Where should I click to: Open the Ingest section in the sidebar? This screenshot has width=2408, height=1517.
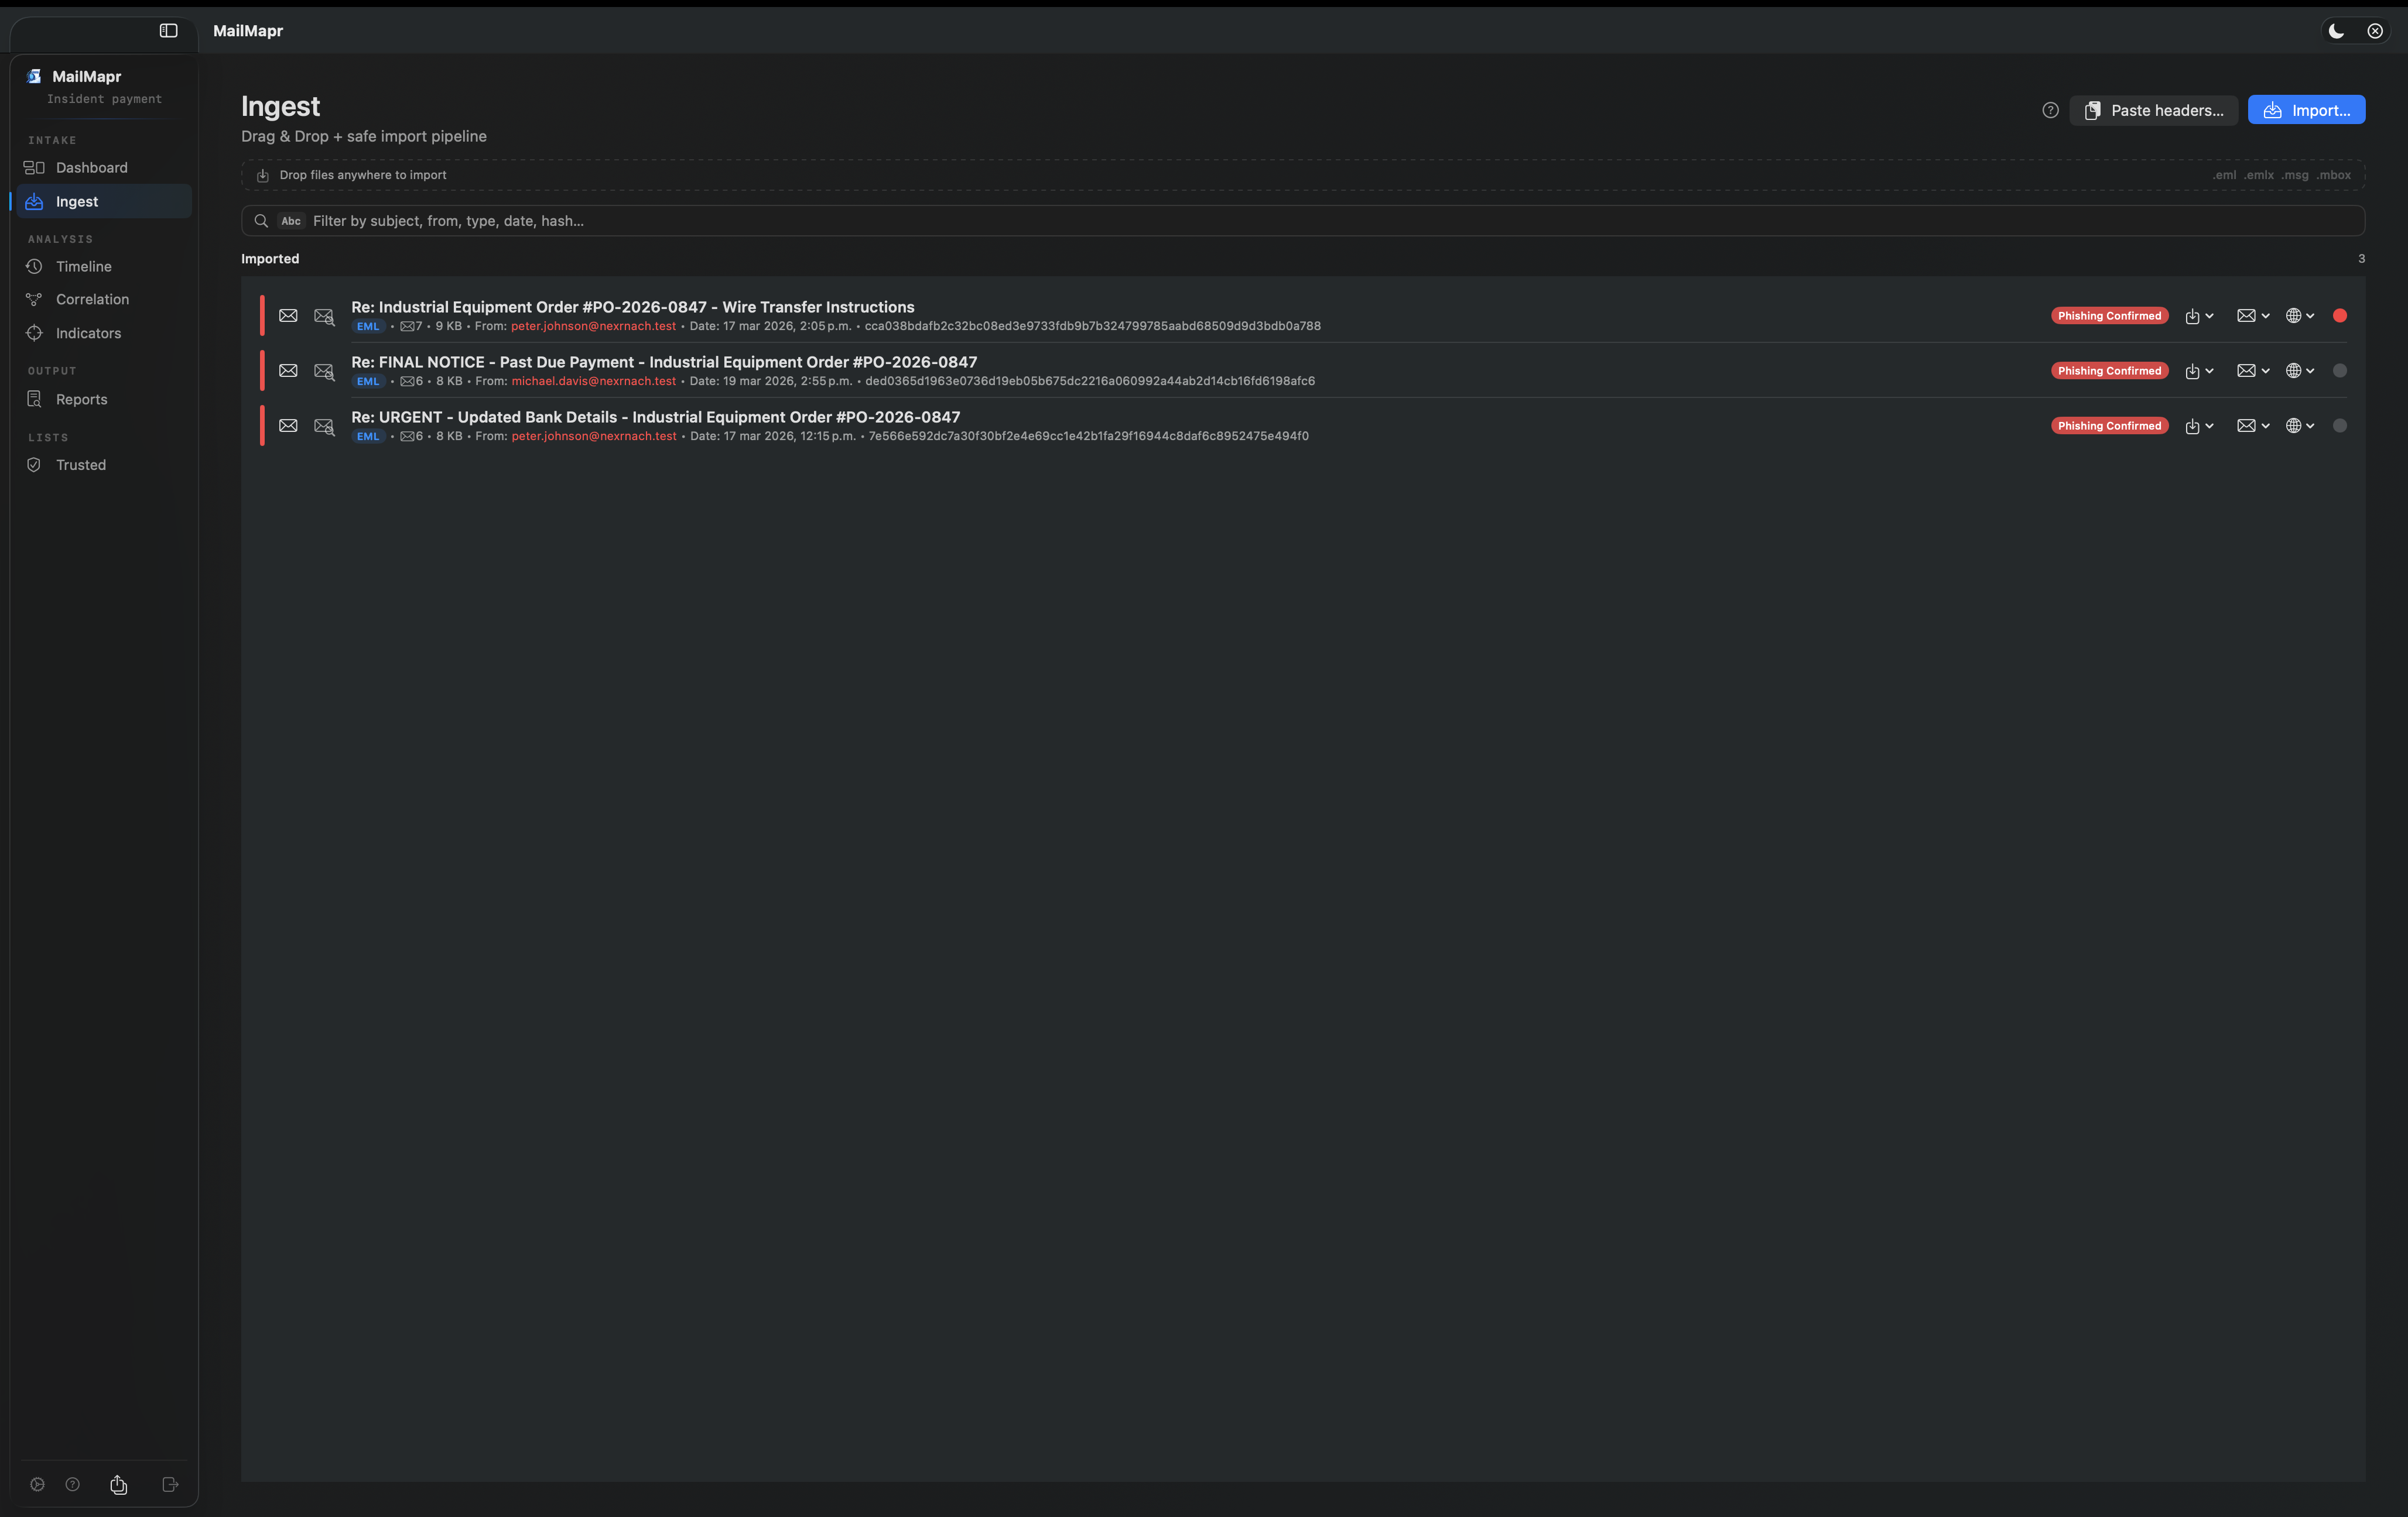coord(77,201)
